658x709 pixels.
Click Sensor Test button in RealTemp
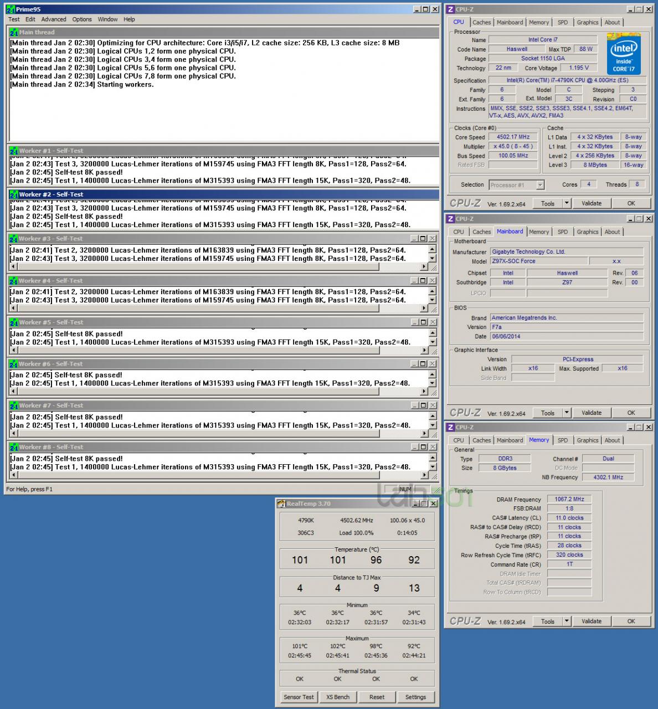[299, 697]
